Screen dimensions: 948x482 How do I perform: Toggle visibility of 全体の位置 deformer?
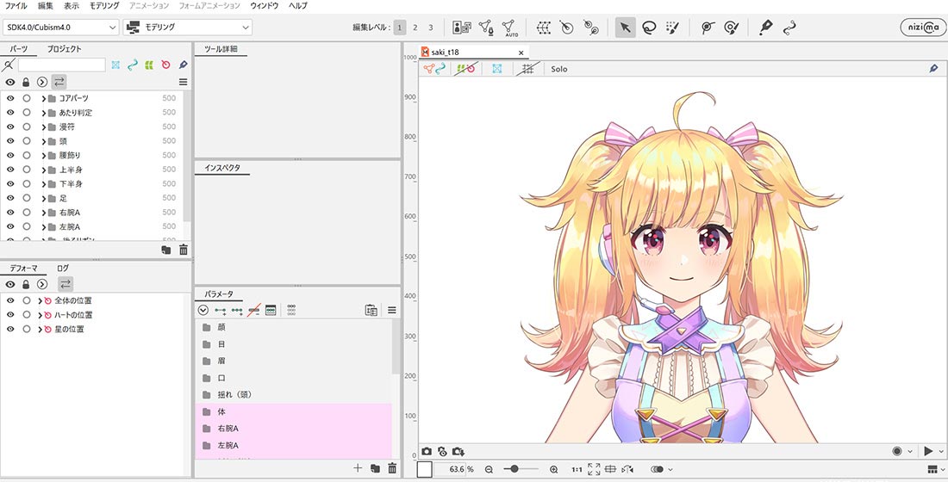pyautogui.click(x=10, y=300)
